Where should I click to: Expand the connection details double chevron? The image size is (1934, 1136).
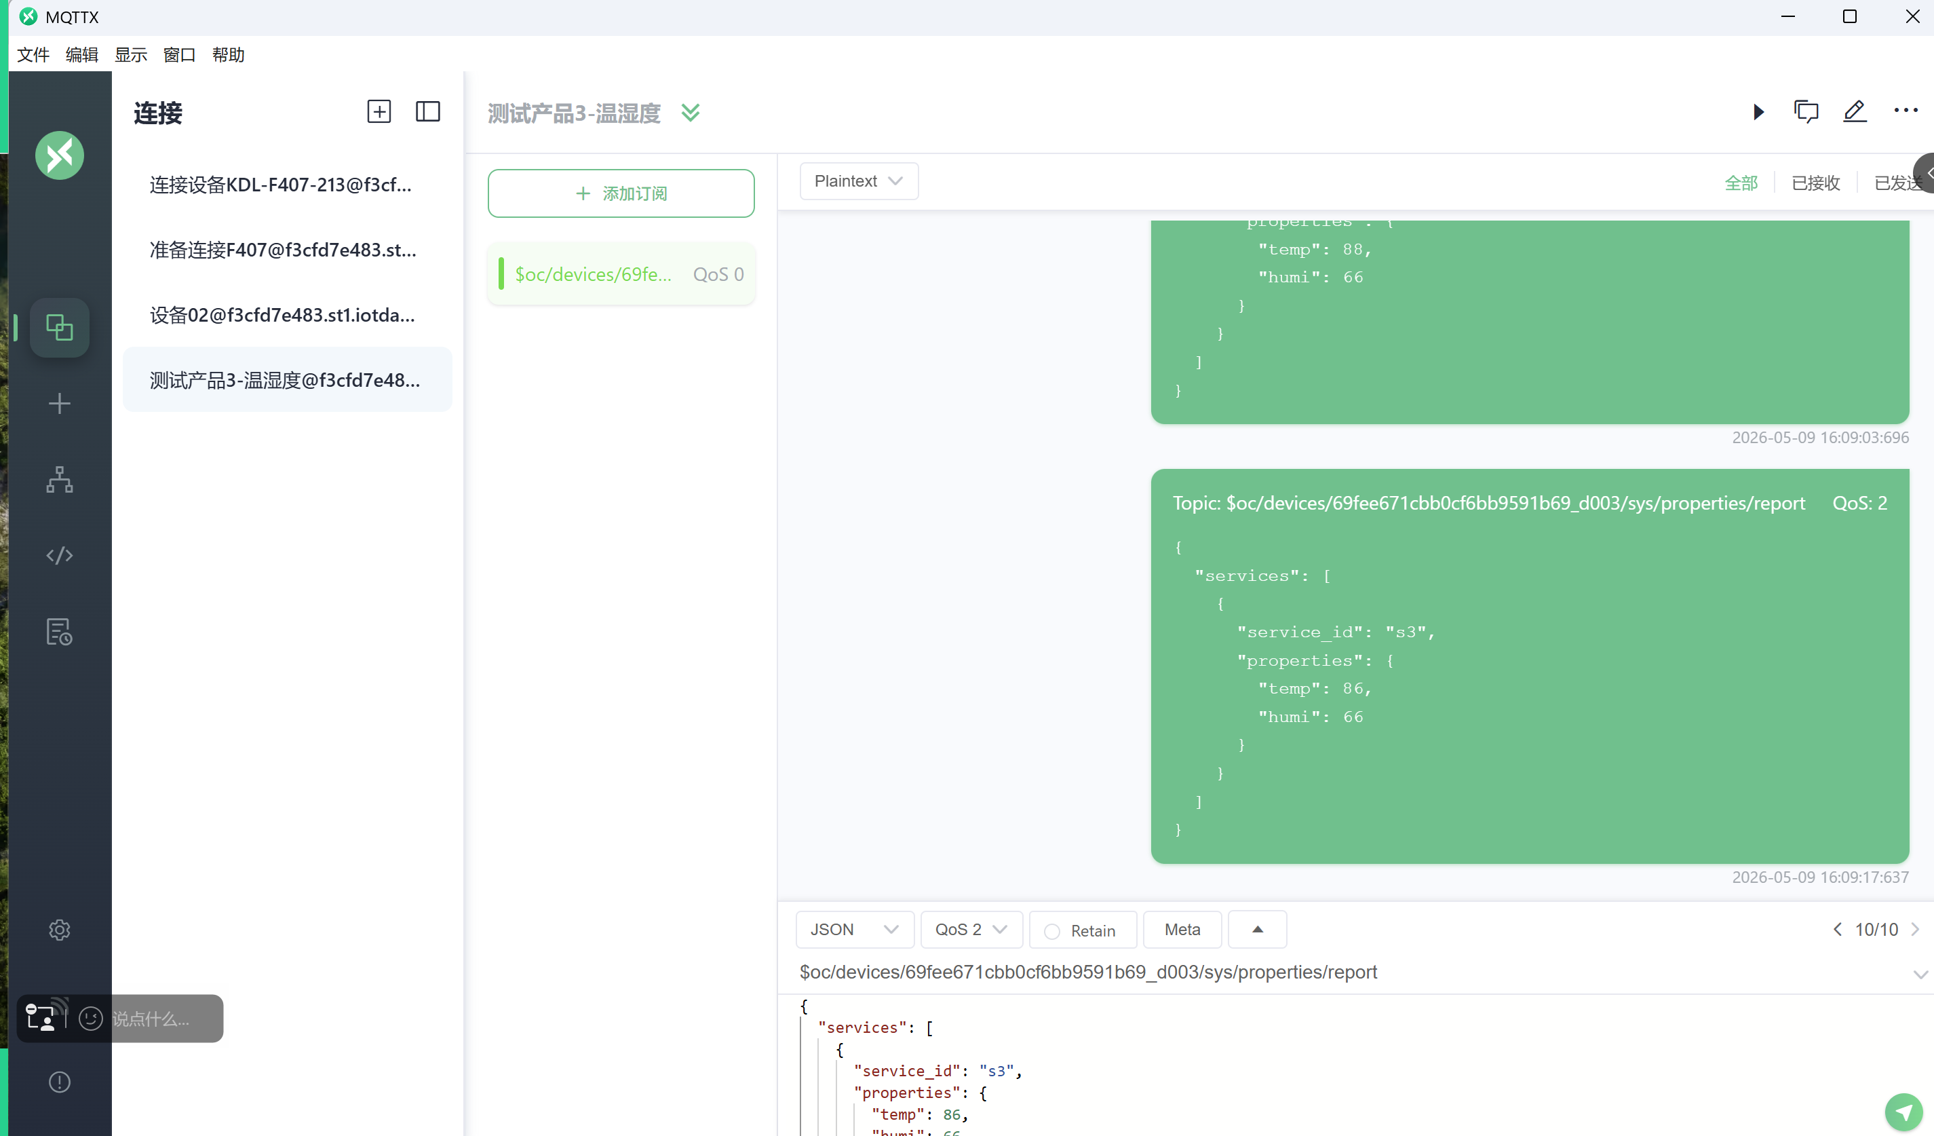click(691, 113)
